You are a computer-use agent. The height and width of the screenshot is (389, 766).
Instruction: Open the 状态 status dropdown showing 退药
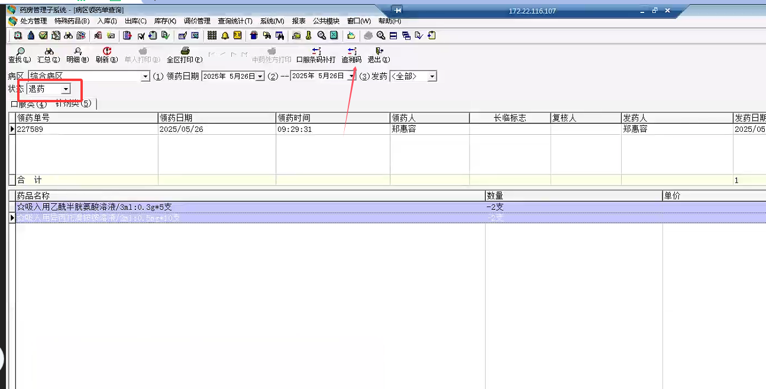tap(66, 89)
